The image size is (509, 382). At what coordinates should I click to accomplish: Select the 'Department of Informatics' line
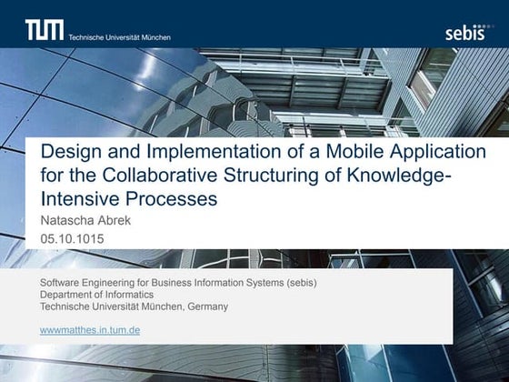[x=96, y=295]
